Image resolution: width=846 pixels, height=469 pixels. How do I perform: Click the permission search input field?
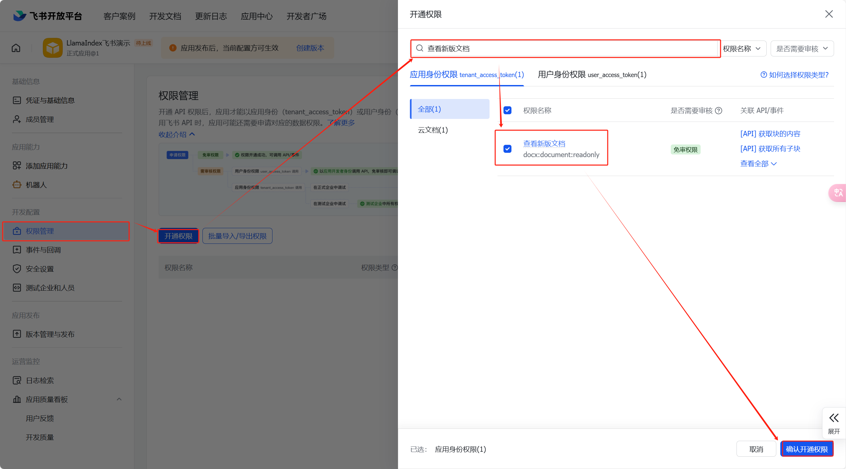click(564, 48)
